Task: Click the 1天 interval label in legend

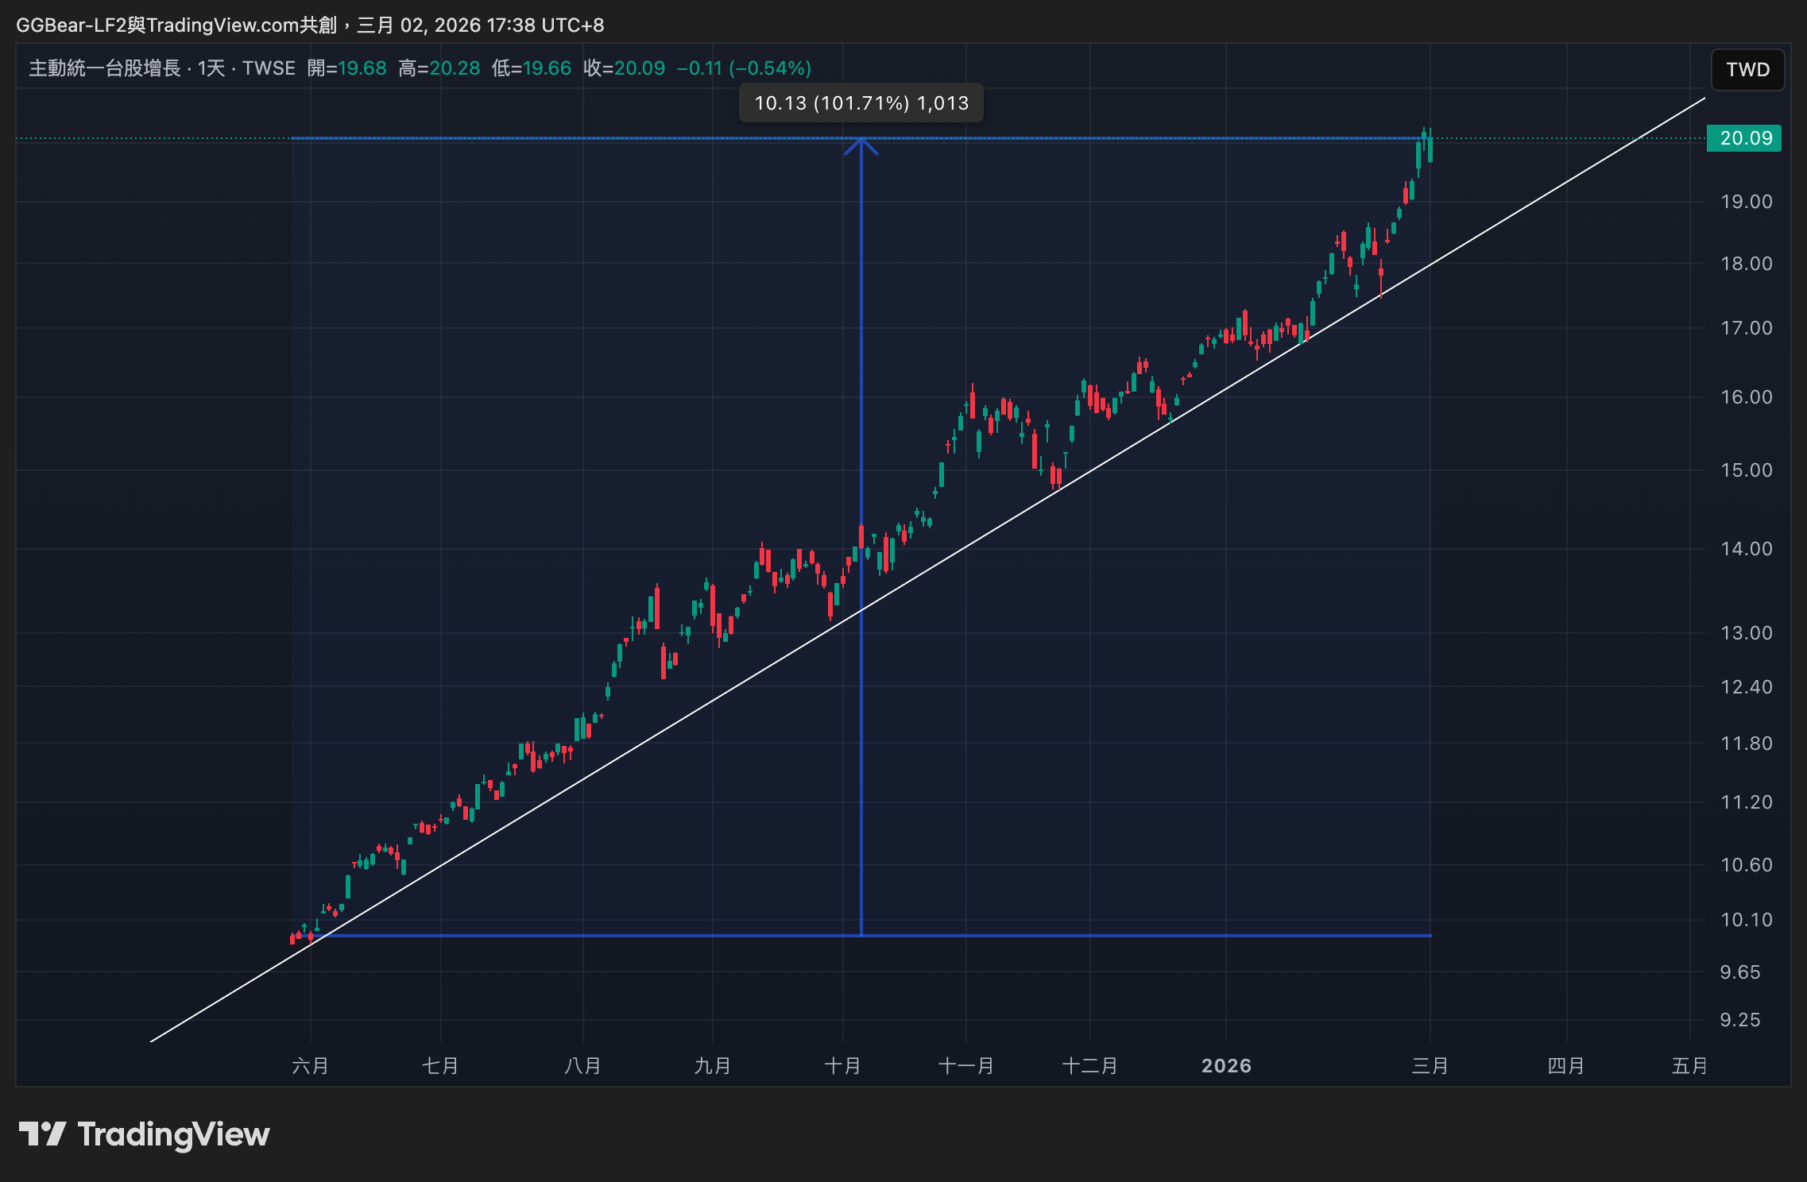Action: click(211, 68)
